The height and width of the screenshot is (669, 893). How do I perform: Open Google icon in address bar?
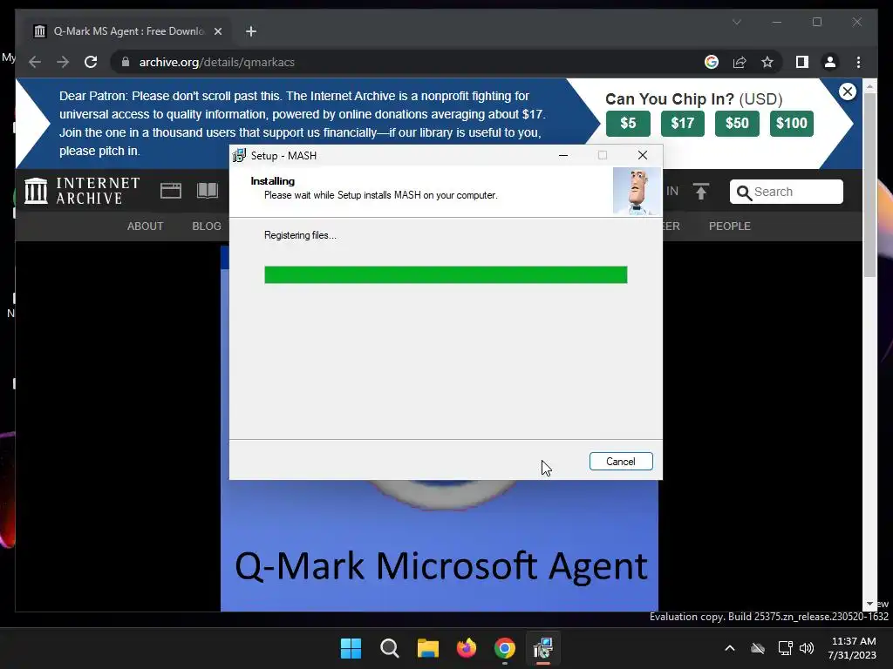(712, 62)
